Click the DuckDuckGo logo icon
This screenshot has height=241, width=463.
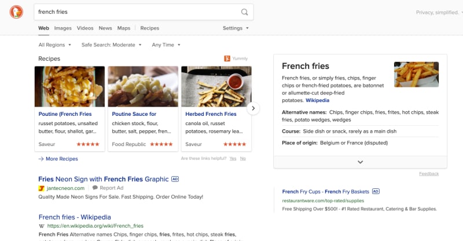tap(16, 12)
